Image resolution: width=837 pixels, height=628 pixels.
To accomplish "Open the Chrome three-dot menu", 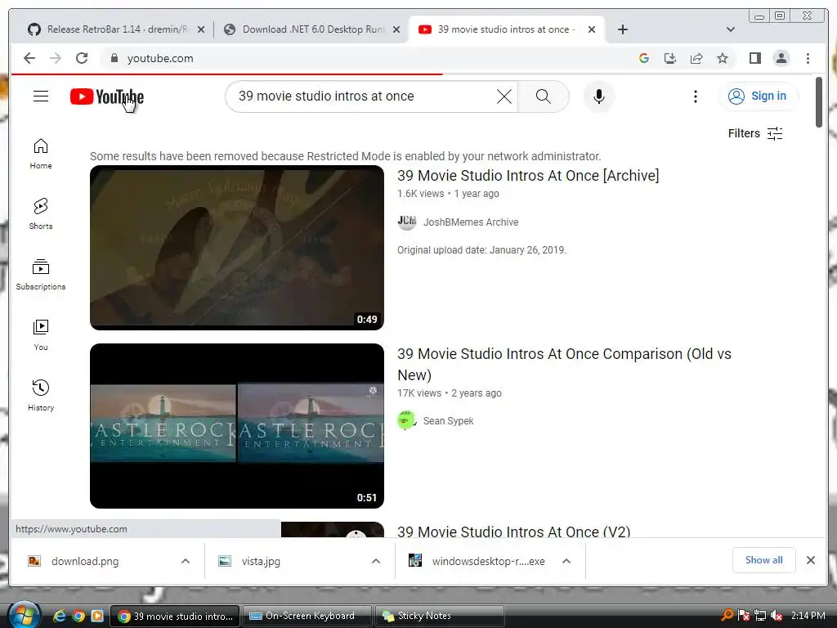I will point(808,58).
